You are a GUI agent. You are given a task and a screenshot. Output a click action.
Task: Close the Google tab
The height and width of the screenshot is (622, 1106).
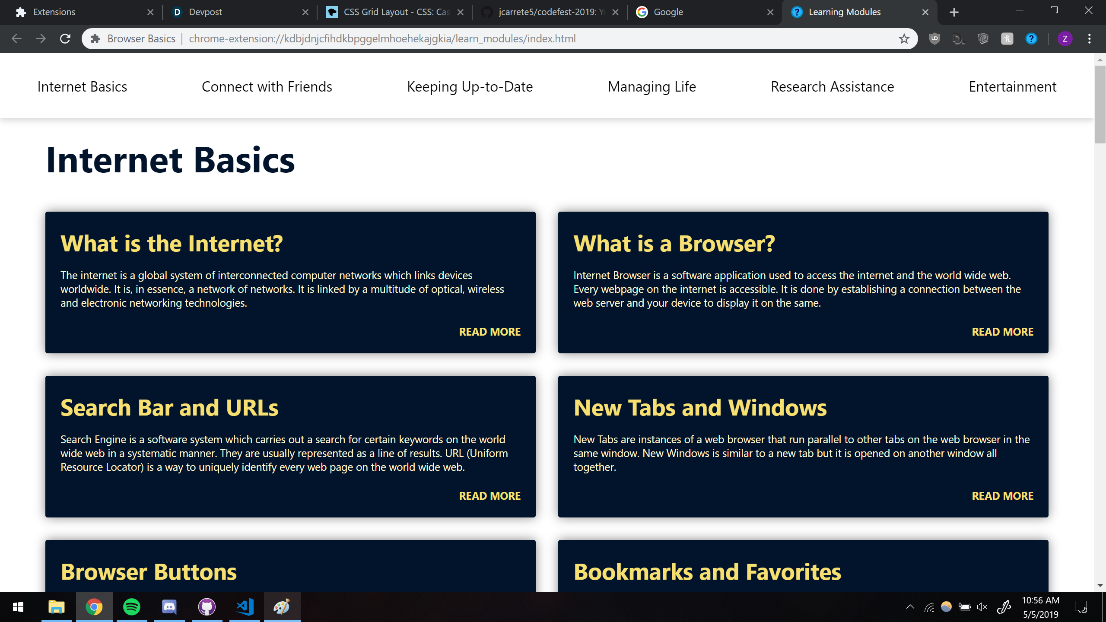(770, 13)
